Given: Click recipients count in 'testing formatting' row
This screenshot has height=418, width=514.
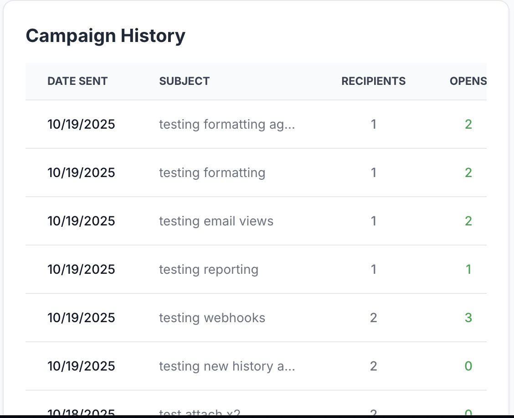Looking at the screenshot, I should coord(373,172).
